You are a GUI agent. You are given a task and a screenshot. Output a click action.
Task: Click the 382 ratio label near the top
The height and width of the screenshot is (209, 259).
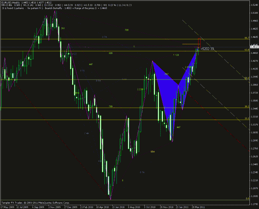point(63,29)
